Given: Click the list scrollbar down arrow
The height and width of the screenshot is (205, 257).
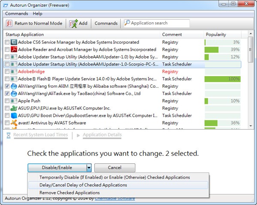Looking at the screenshot, I should (x=251, y=126).
